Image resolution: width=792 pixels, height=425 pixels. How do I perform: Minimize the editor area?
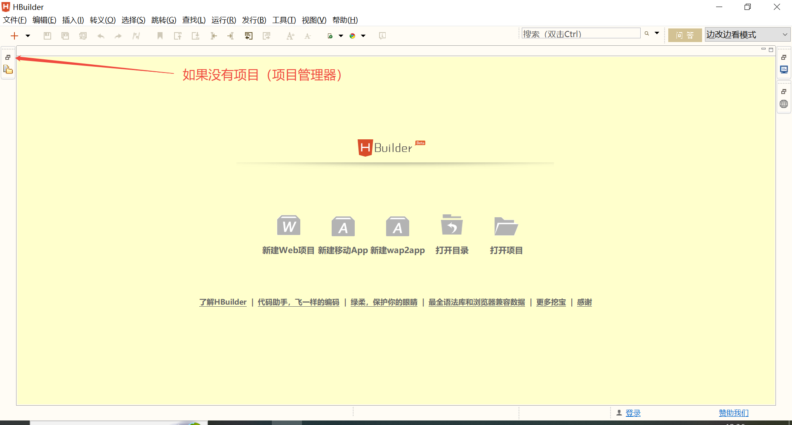click(764, 49)
